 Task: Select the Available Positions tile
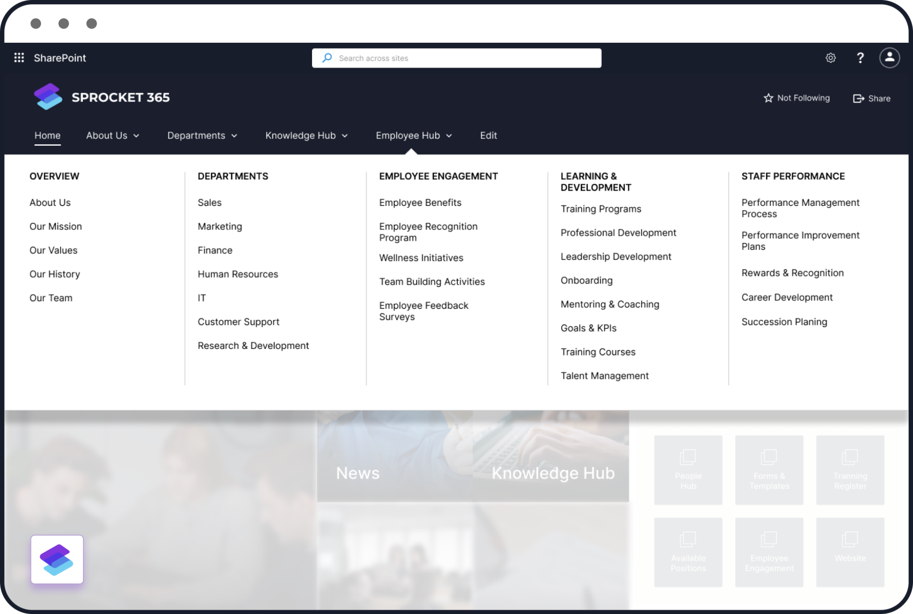[x=688, y=552]
